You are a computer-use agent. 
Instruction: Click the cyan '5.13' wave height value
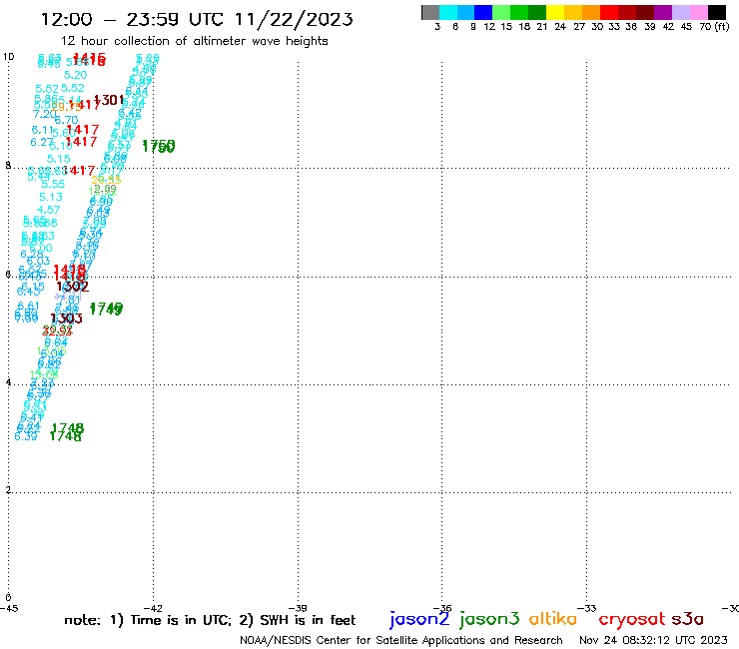click(x=51, y=197)
